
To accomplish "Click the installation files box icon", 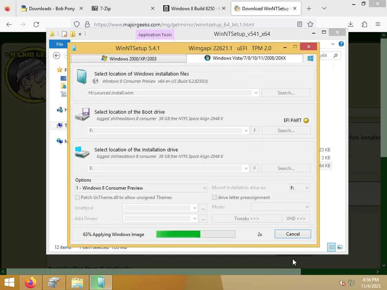I will tap(82, 77).
